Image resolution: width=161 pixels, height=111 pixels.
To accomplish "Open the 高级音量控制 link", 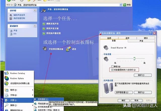I will coord(19,18).
